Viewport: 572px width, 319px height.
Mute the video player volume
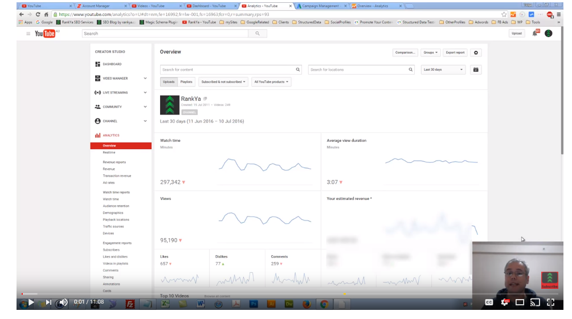[x=64, y=302]
